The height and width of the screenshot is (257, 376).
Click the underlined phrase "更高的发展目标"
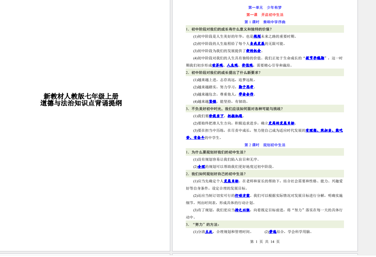point(281,123)
